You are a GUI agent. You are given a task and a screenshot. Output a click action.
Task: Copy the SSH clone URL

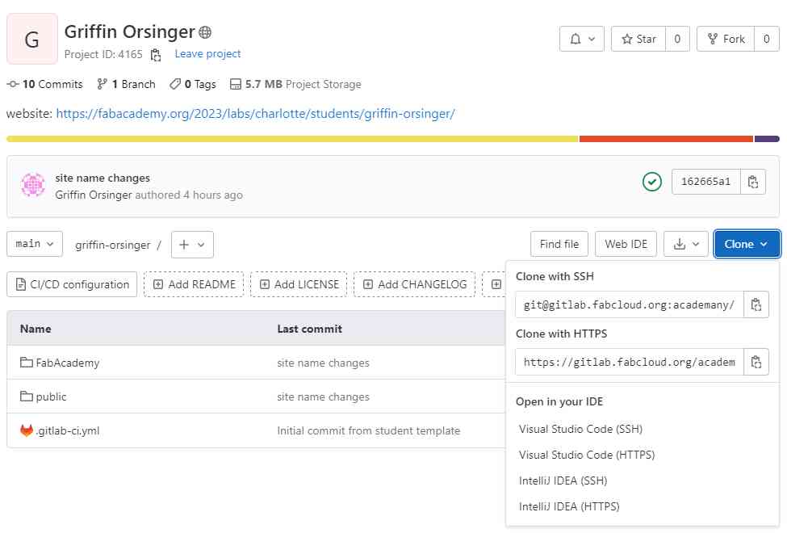pyautogui.click(x=756, y=304)
